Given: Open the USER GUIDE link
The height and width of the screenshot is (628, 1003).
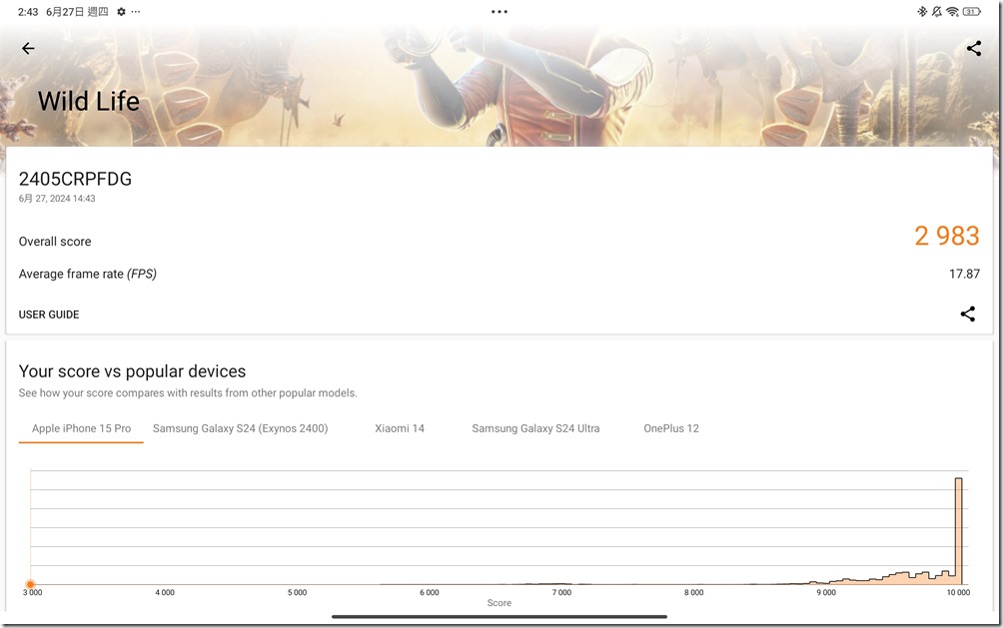Looking at the screenshot, I should pyautogui.click(x=49, y=314).
